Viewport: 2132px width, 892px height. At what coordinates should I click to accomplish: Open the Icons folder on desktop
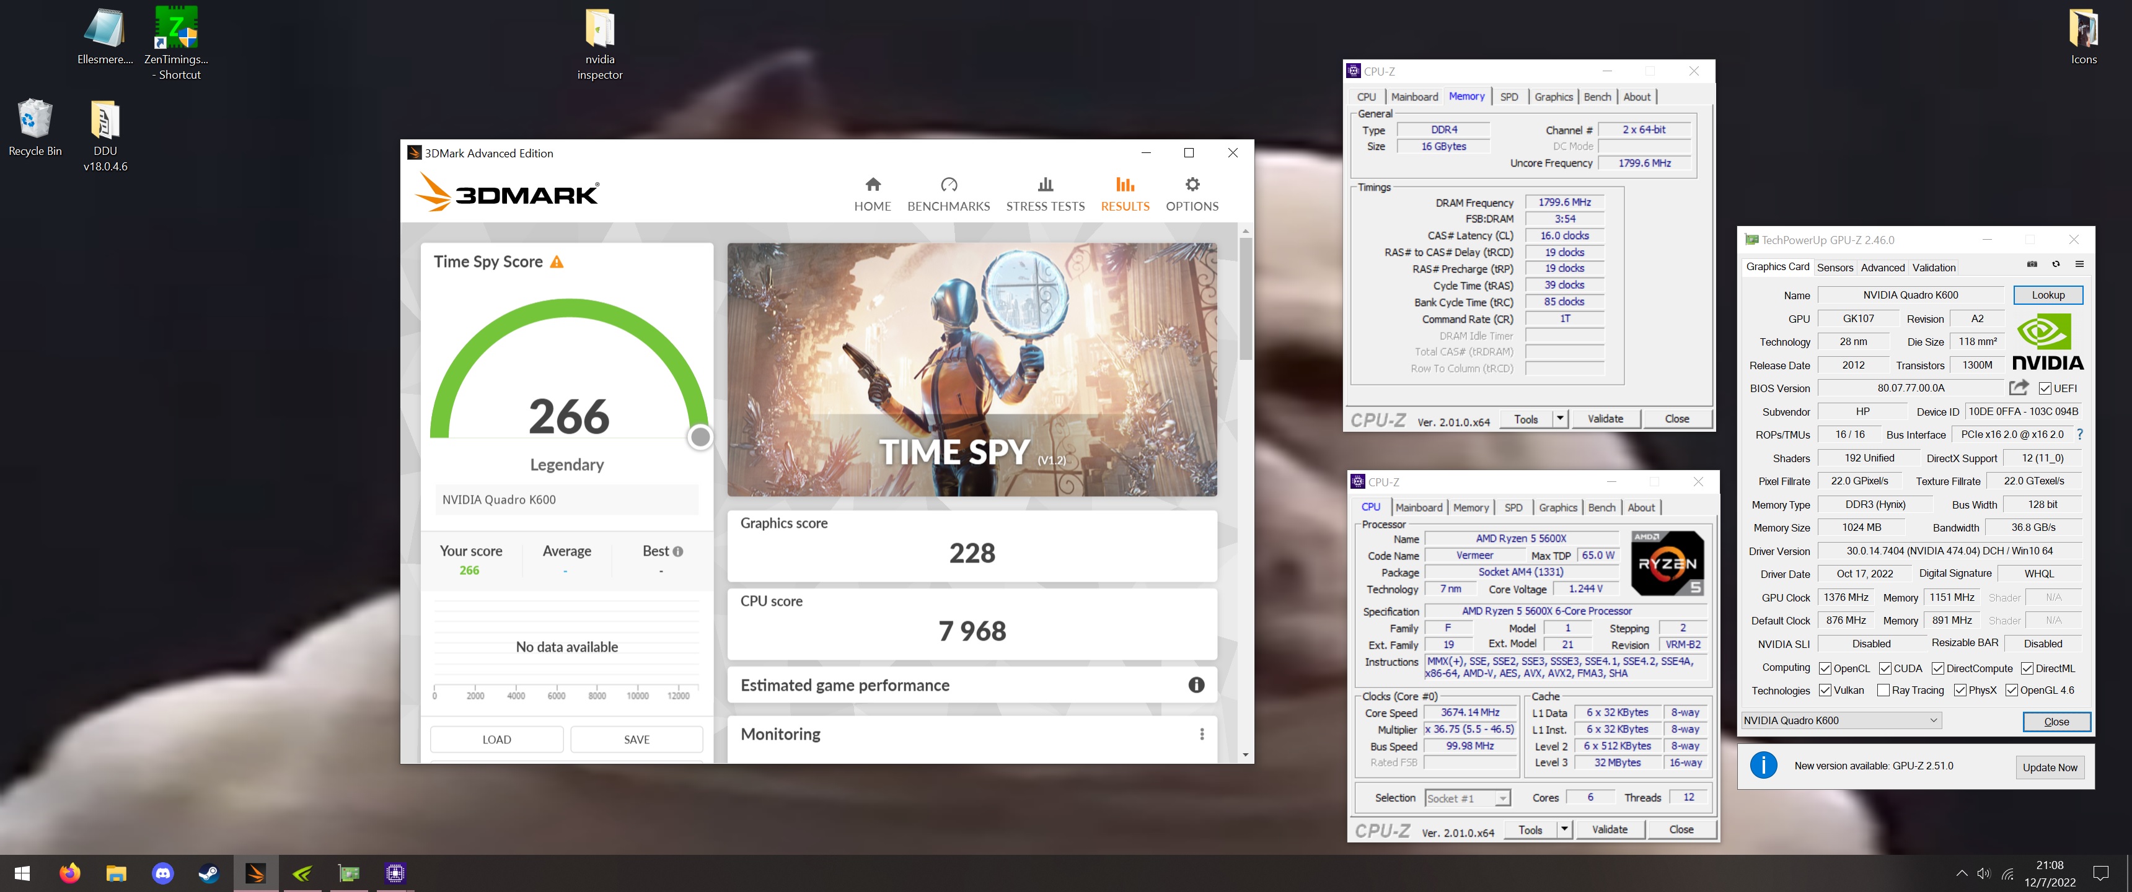(x=2083, y=37)
